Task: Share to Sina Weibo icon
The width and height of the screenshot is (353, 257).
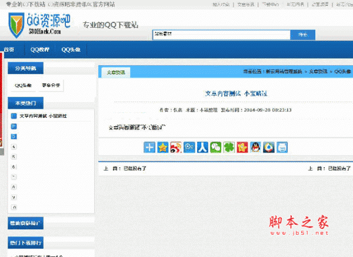Action: (x=176, y=147)
